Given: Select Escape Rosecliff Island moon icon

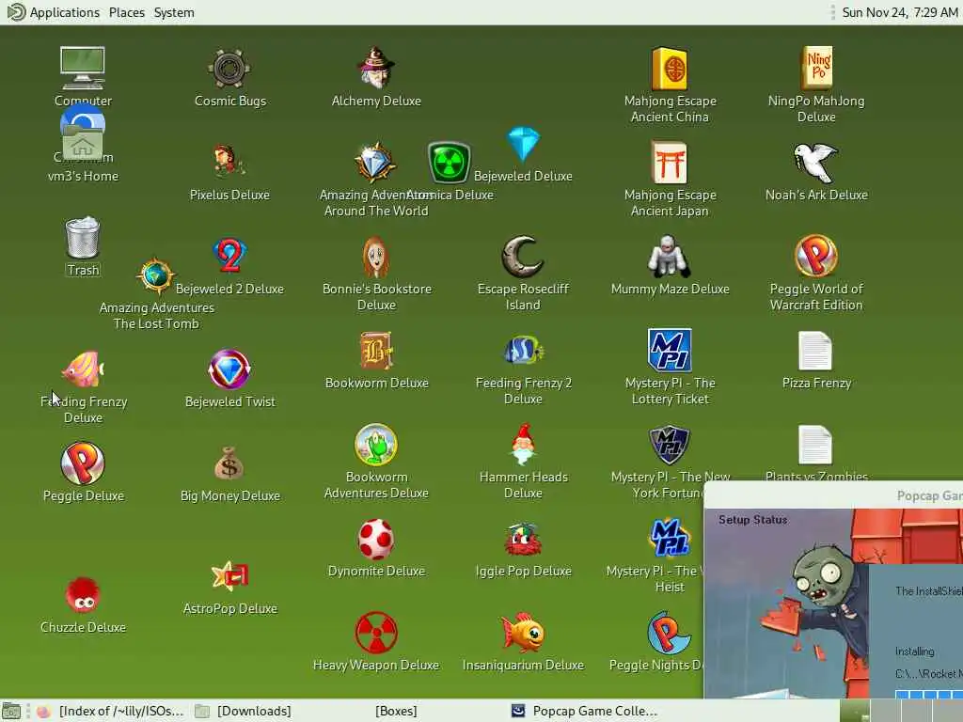Looking at the screenshot, I should pos(523,257).
